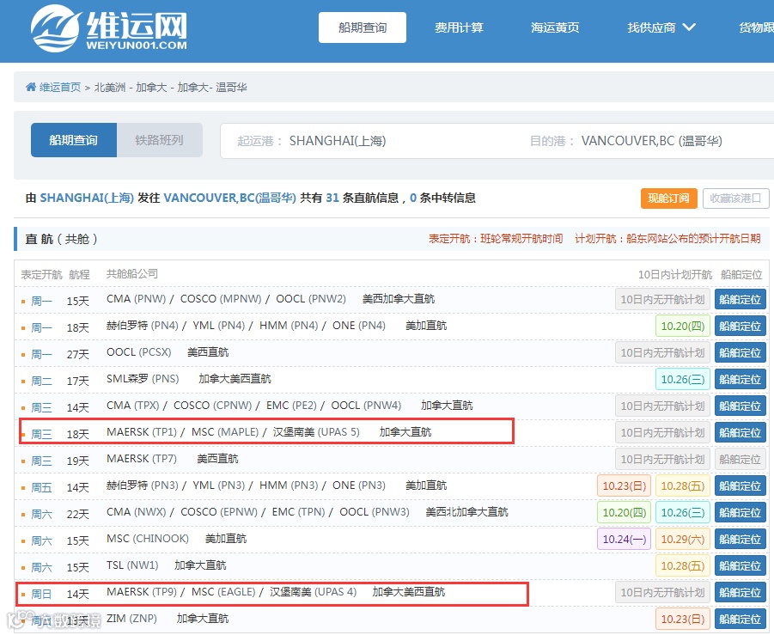Click the orange 现舱订阅 button

(x=669, y=198)
